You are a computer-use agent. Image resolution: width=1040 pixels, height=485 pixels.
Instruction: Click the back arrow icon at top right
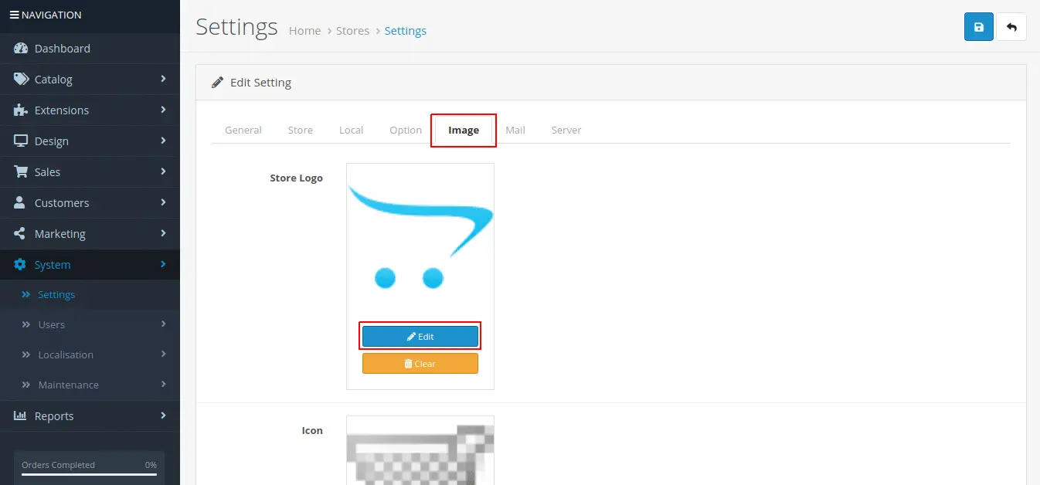click(1011, 26)
